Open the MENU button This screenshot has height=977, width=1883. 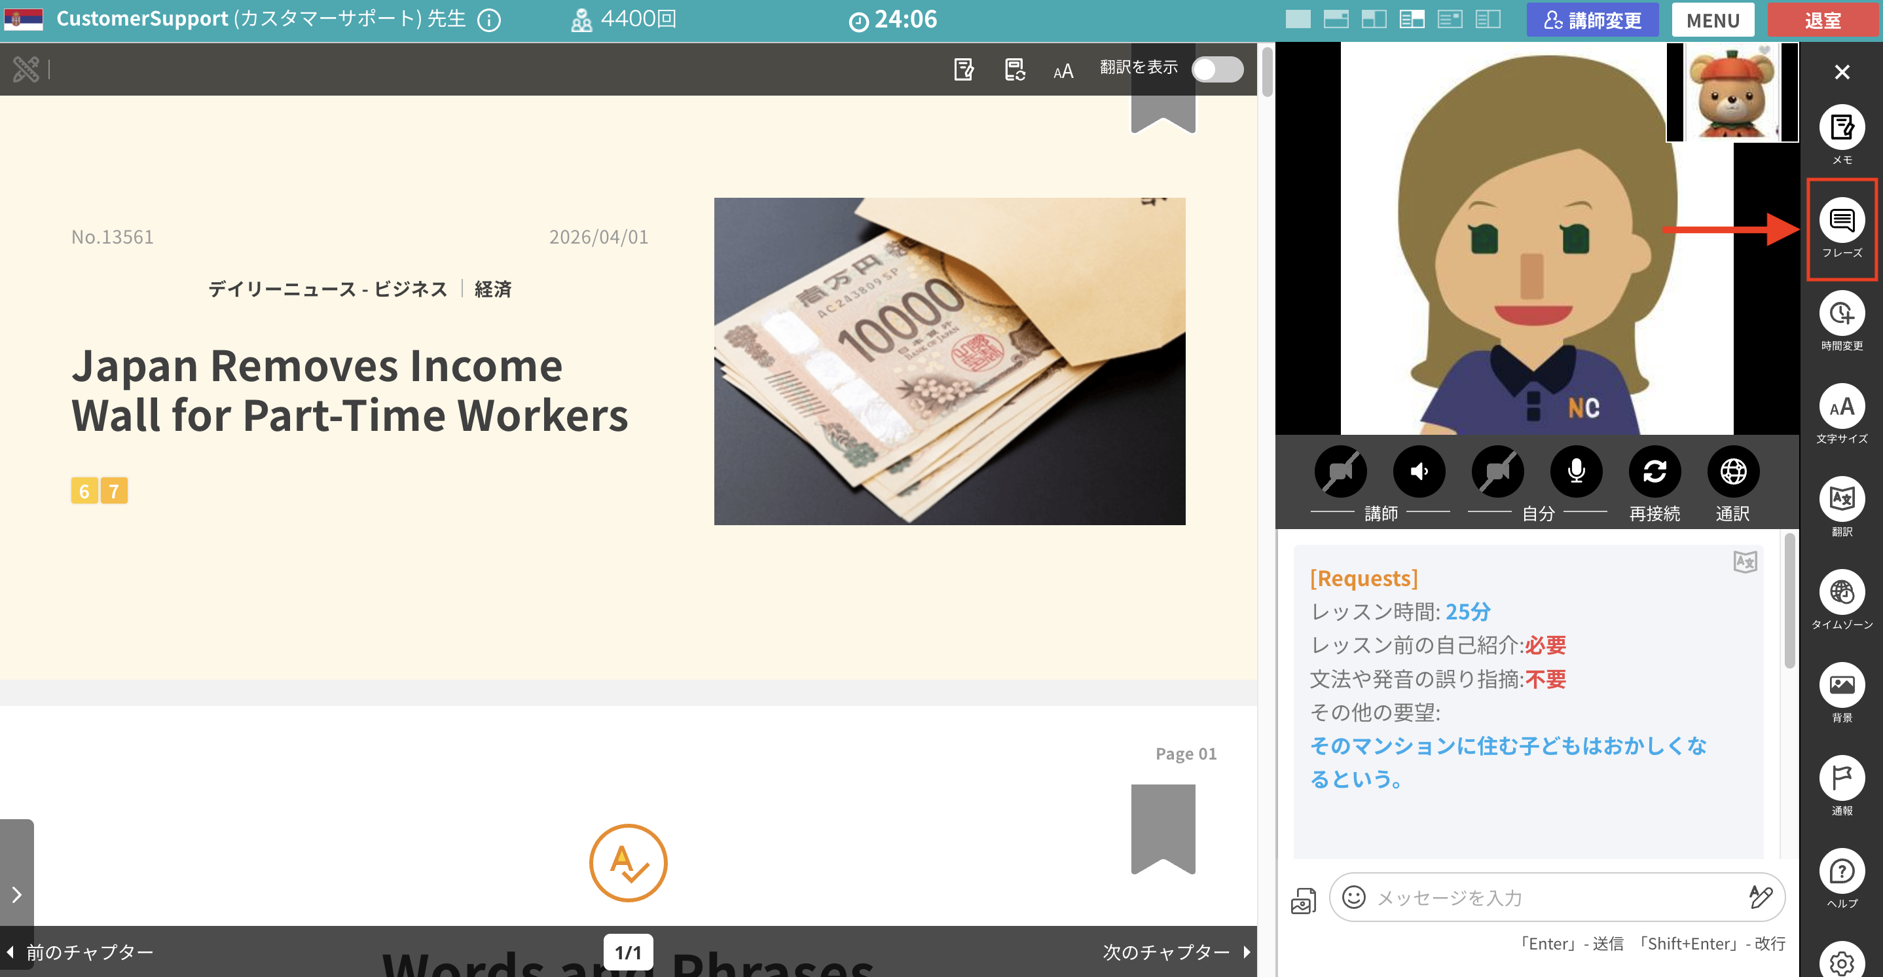pyautogui.click(x=1712, y=20)
